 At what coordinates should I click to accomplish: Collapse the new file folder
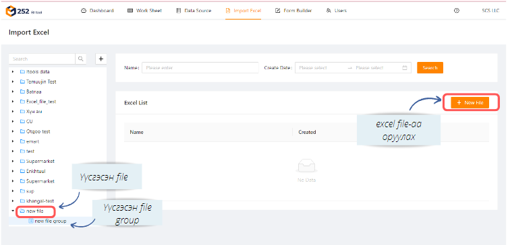click(x=13, y=211)
